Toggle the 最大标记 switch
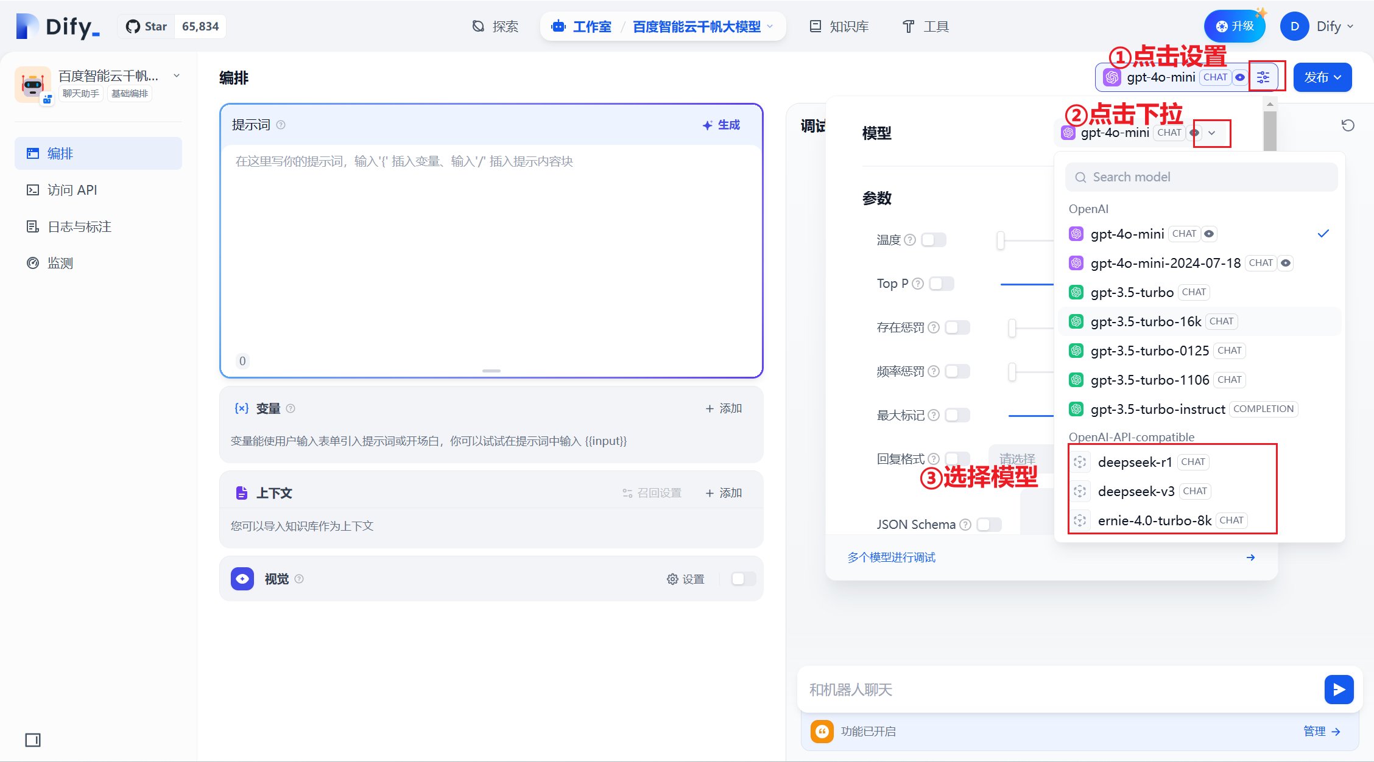1374x762 pixels. point(957,415)
